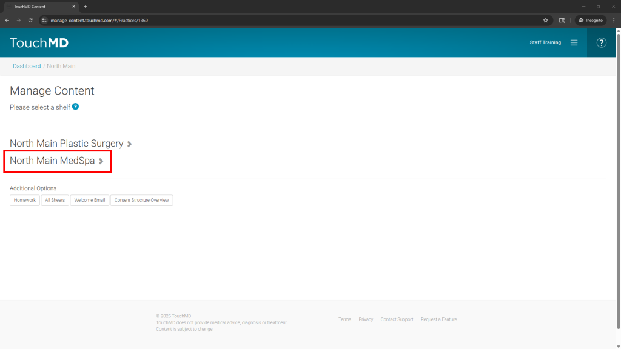Open the tab search icon in toolbar

pyautogui.click(x=562, y=20)
